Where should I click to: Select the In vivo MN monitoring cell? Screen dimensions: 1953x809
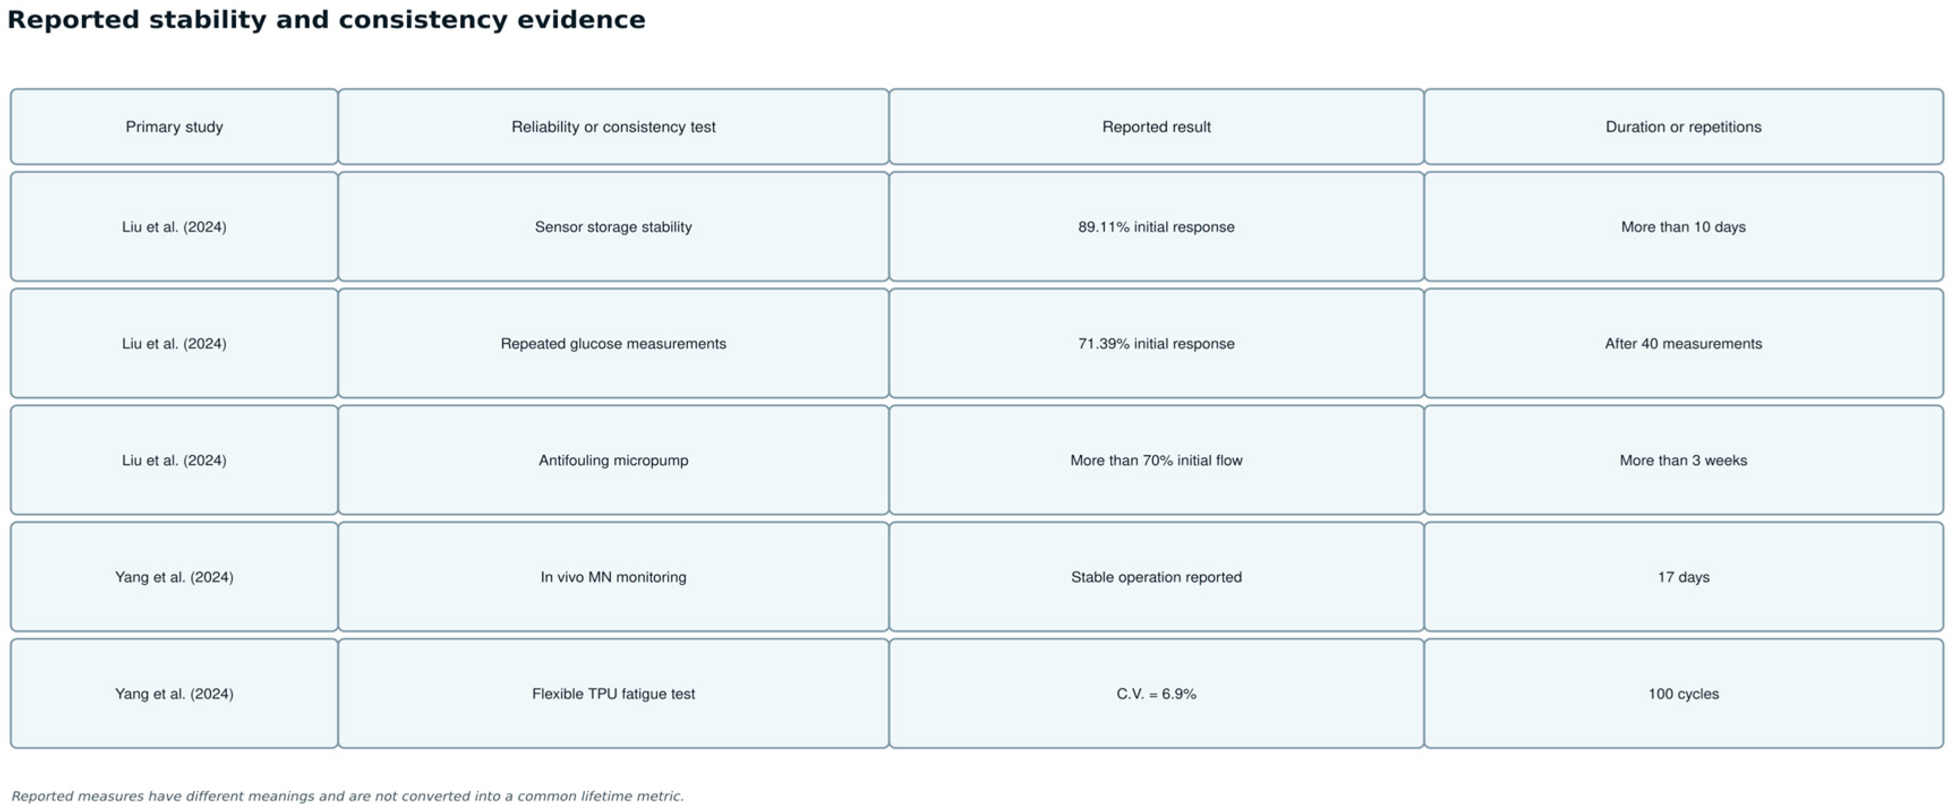[613, 576]
